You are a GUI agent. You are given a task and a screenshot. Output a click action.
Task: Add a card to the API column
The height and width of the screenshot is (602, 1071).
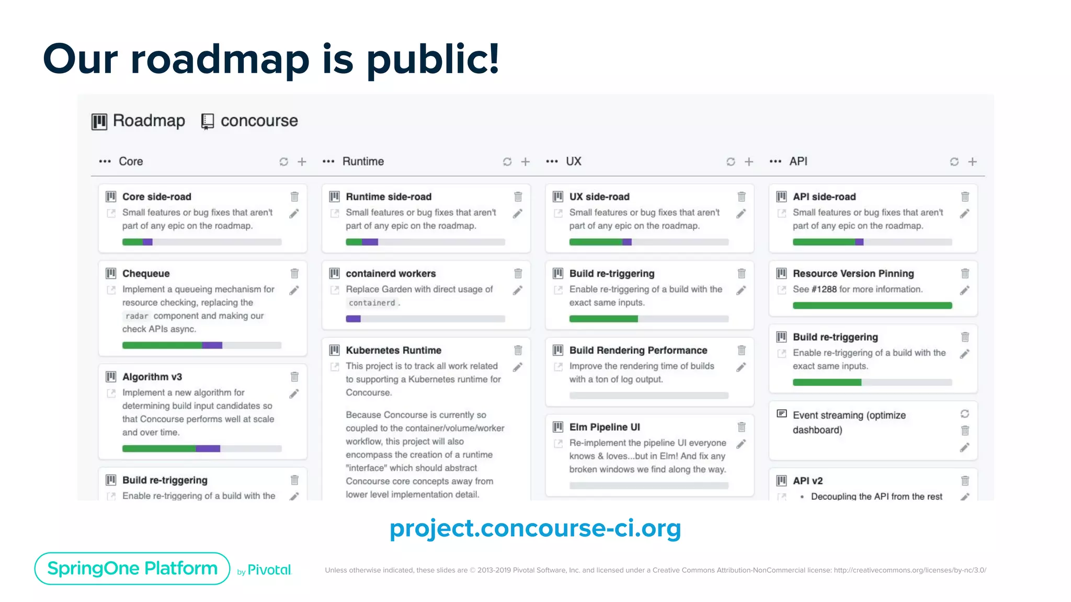click(972, 162)
